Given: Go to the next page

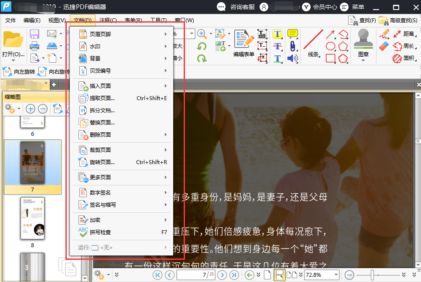Looking at the screenshot, I should coord(222,275).
